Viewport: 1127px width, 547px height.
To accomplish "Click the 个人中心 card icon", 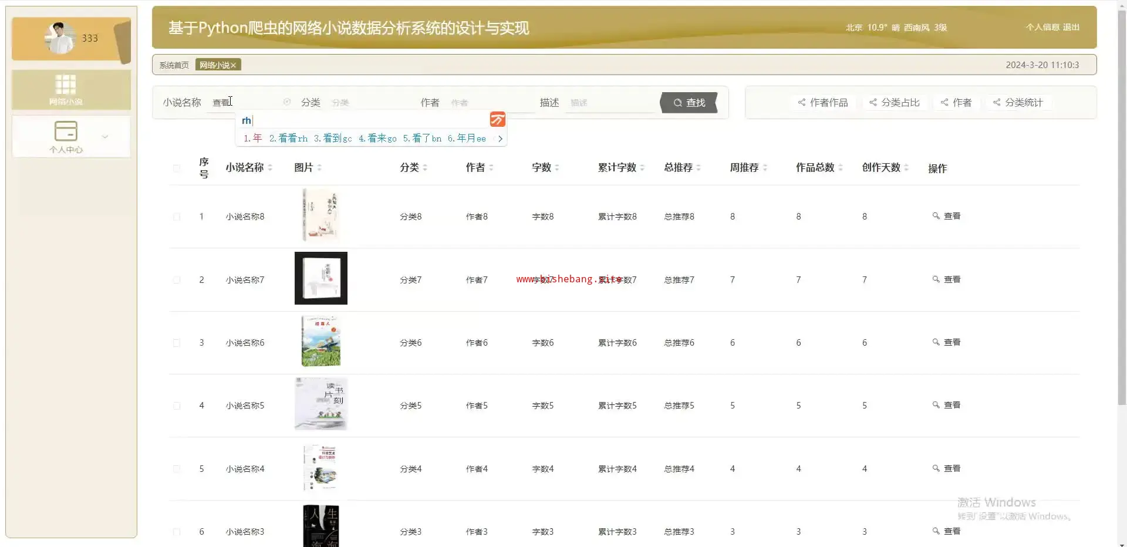I will pos(65,130).
